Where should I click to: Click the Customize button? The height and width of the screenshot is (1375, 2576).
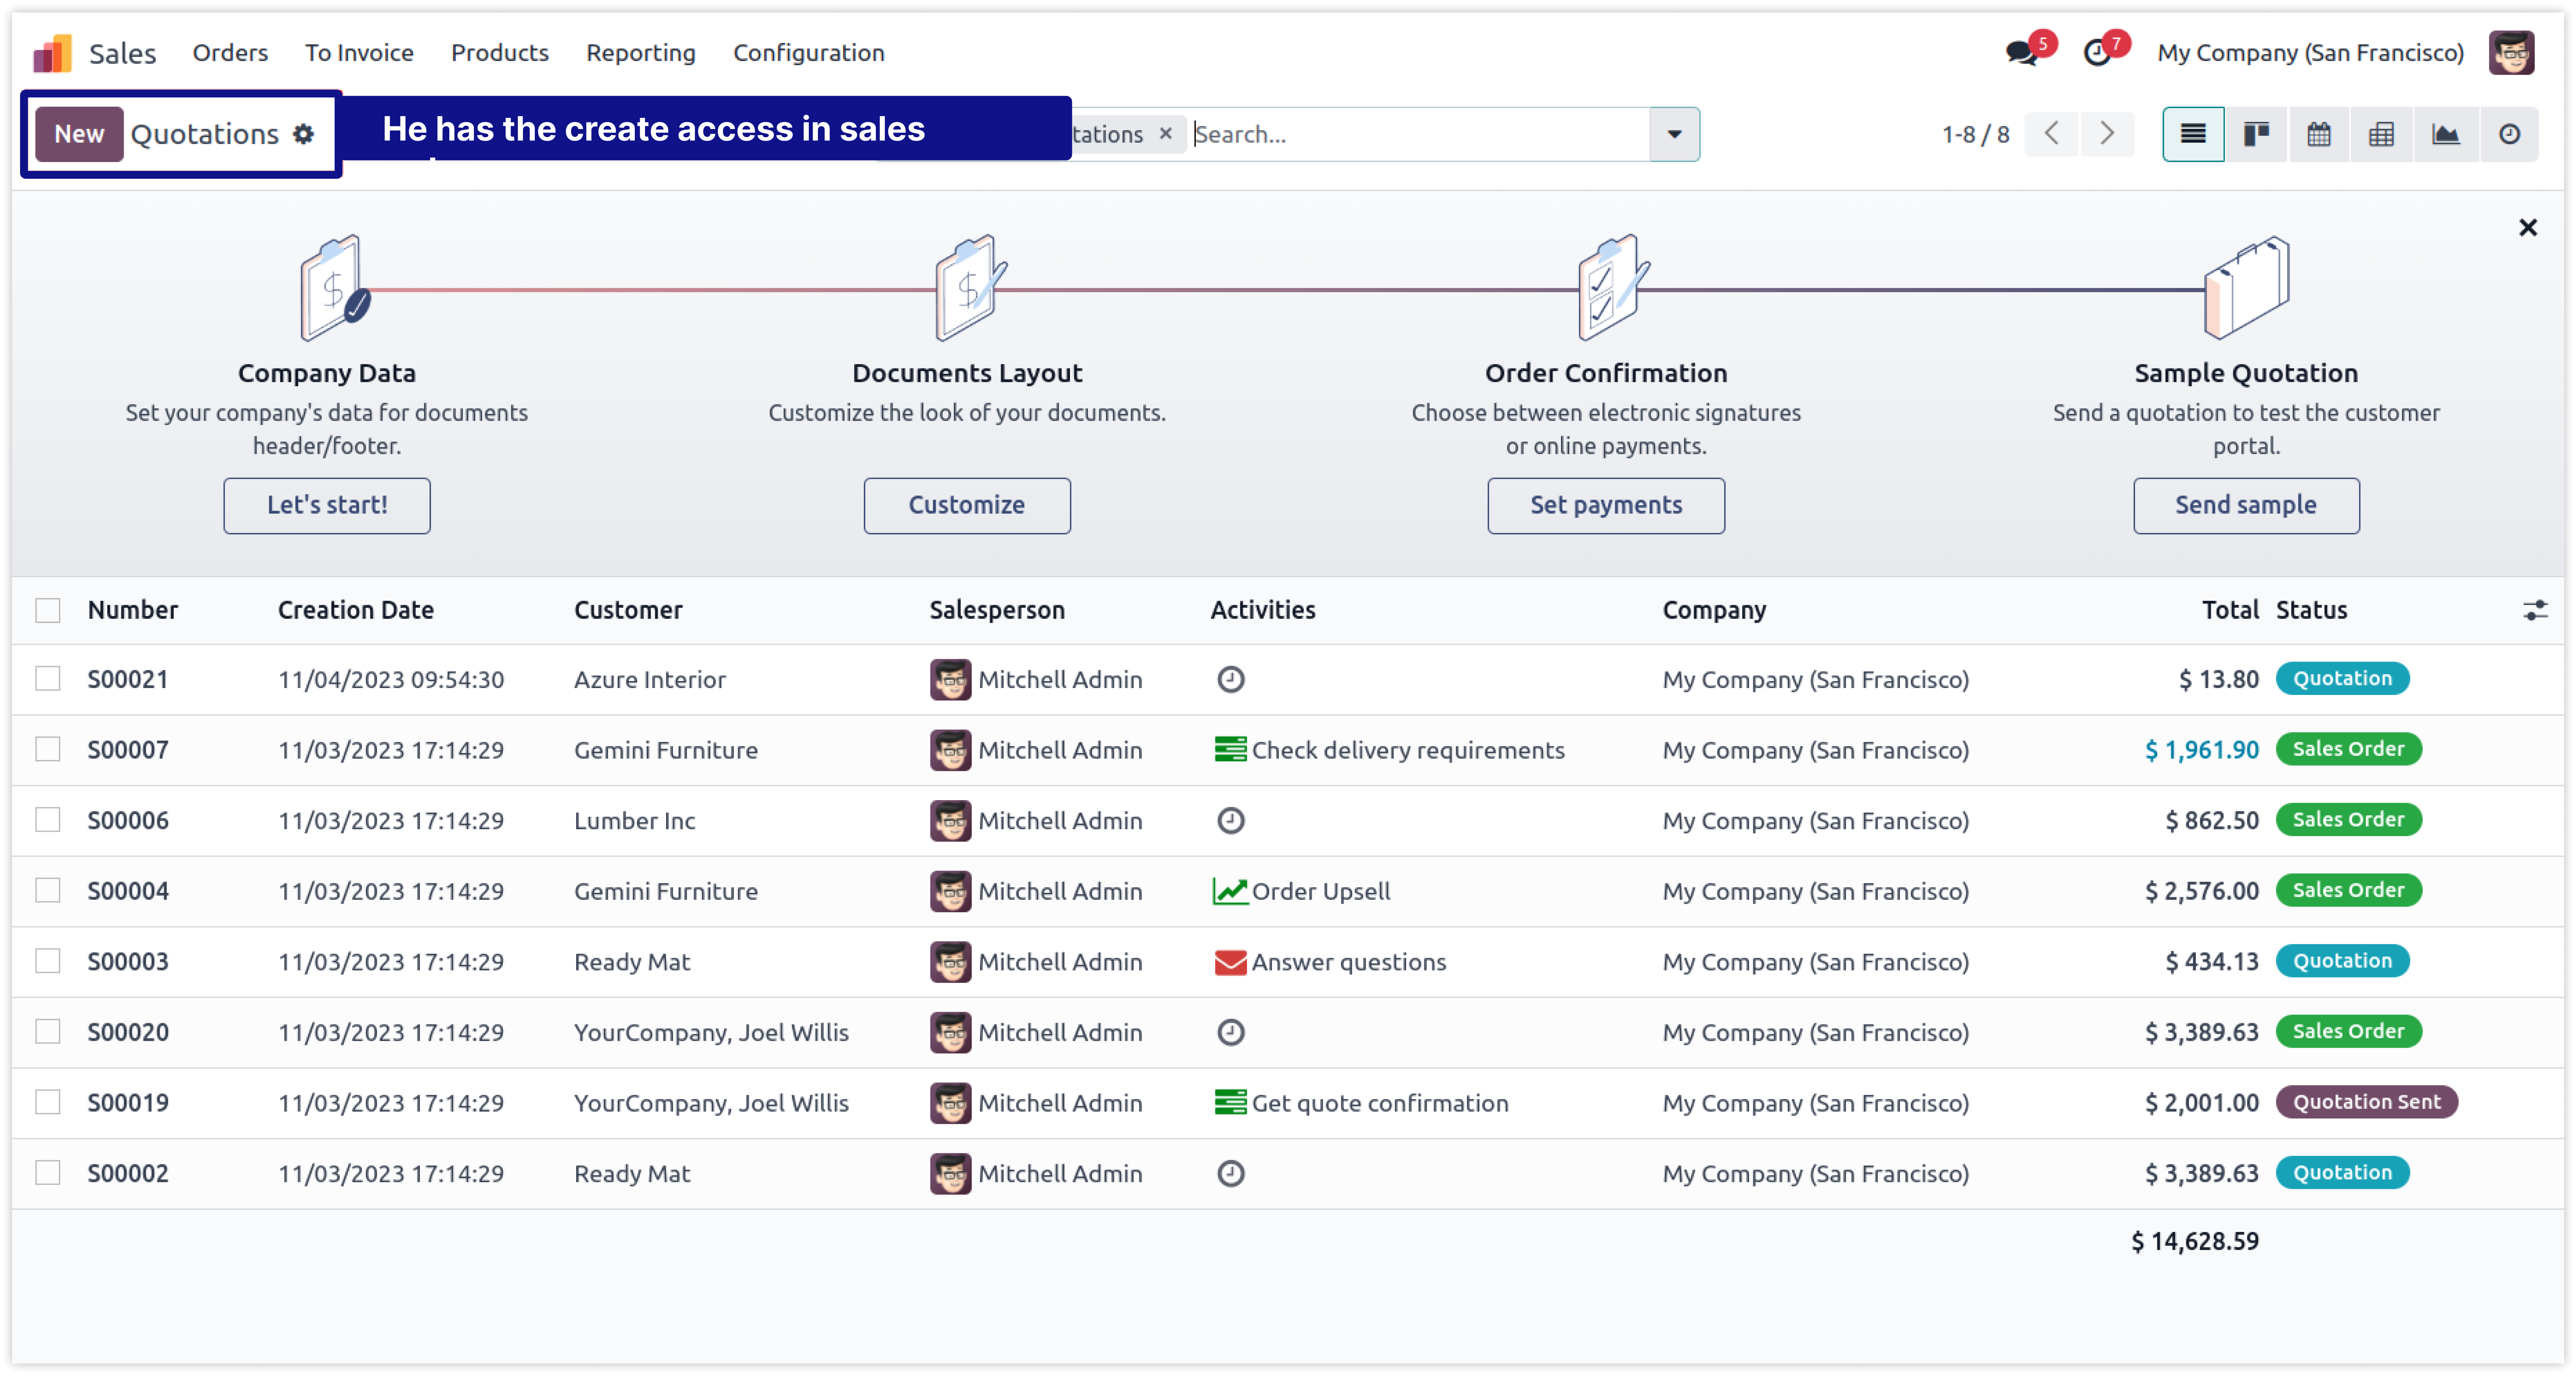967,506
